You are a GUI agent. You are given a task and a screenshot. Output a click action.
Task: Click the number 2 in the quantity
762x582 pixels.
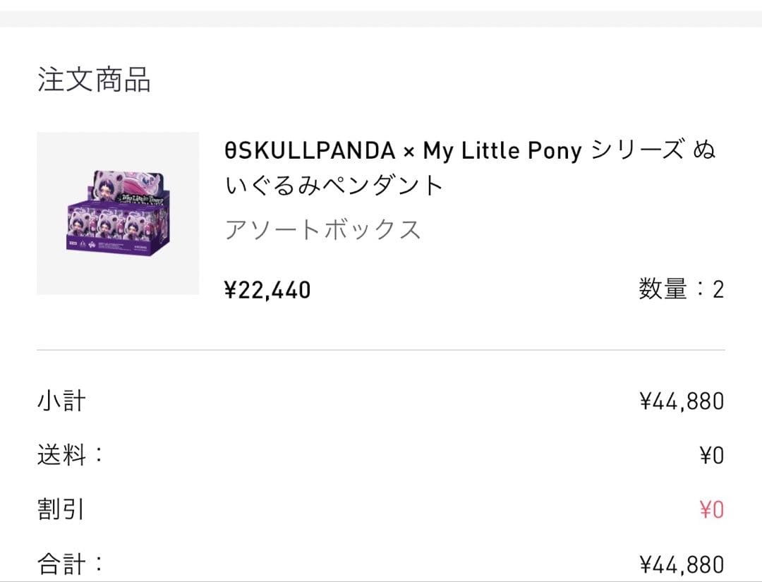tap(718, 290)
